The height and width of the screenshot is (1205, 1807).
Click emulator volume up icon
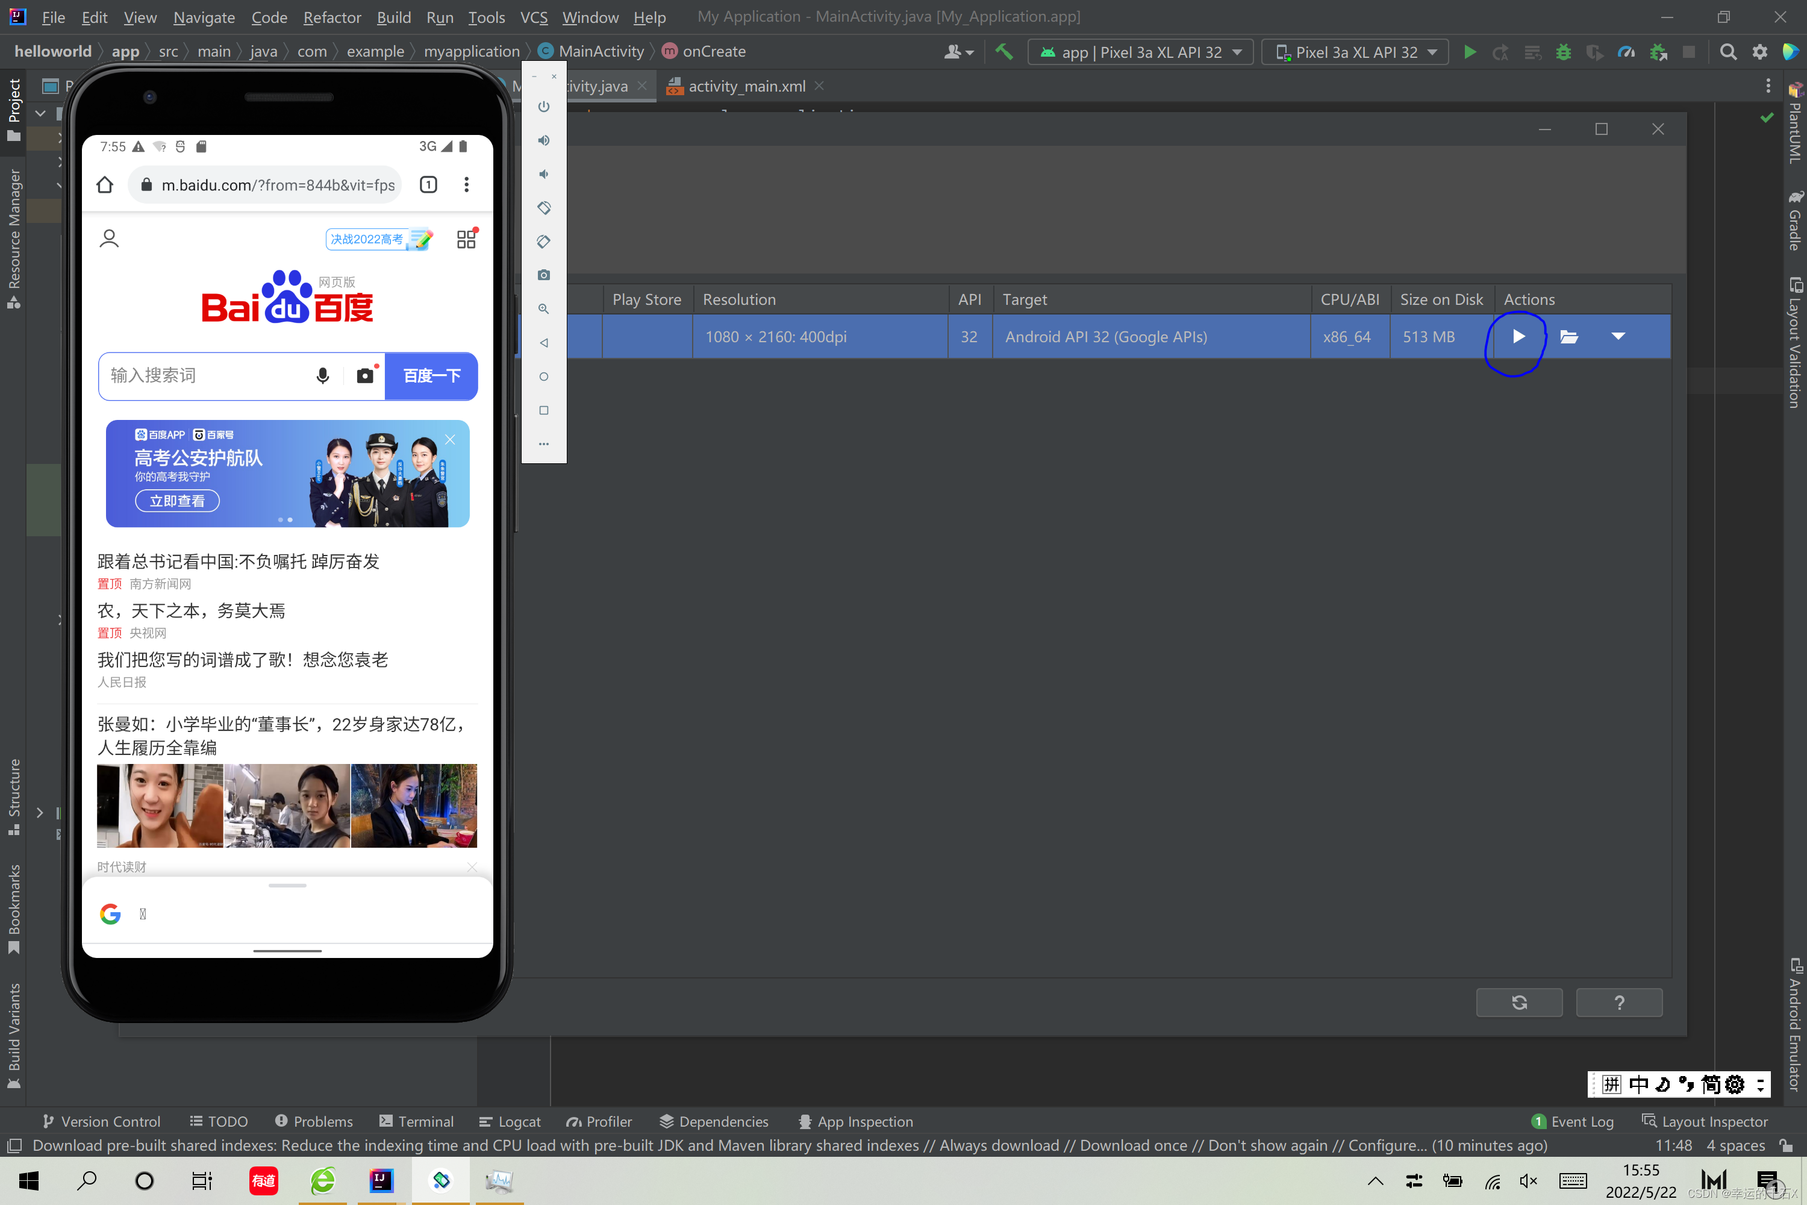click(x=544, y=140)
